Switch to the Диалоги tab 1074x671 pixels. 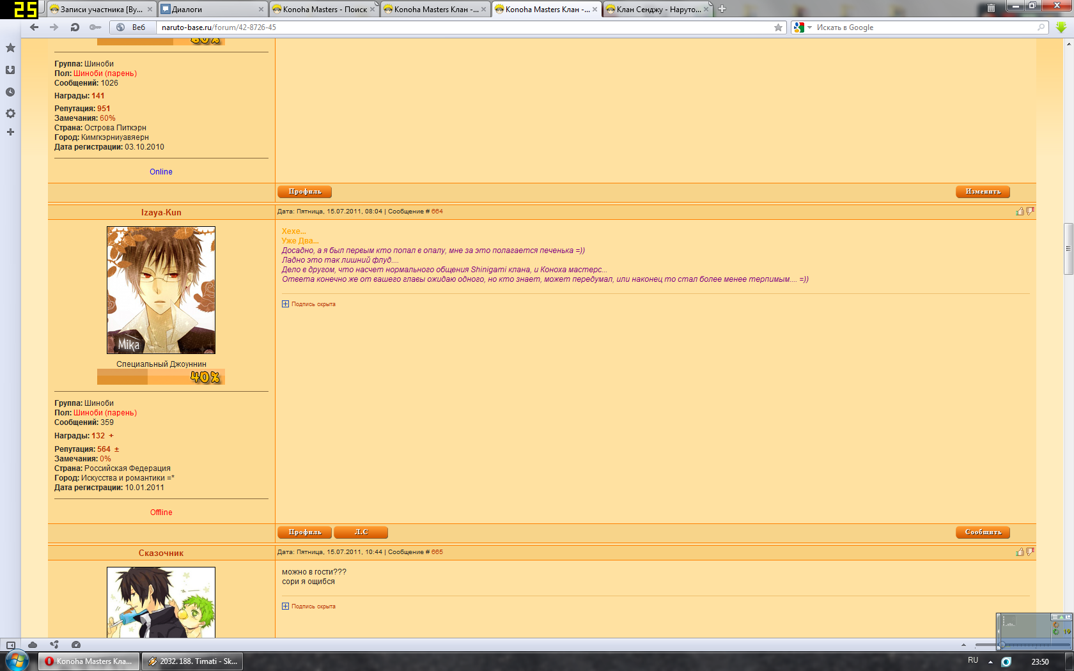[212, 9]
